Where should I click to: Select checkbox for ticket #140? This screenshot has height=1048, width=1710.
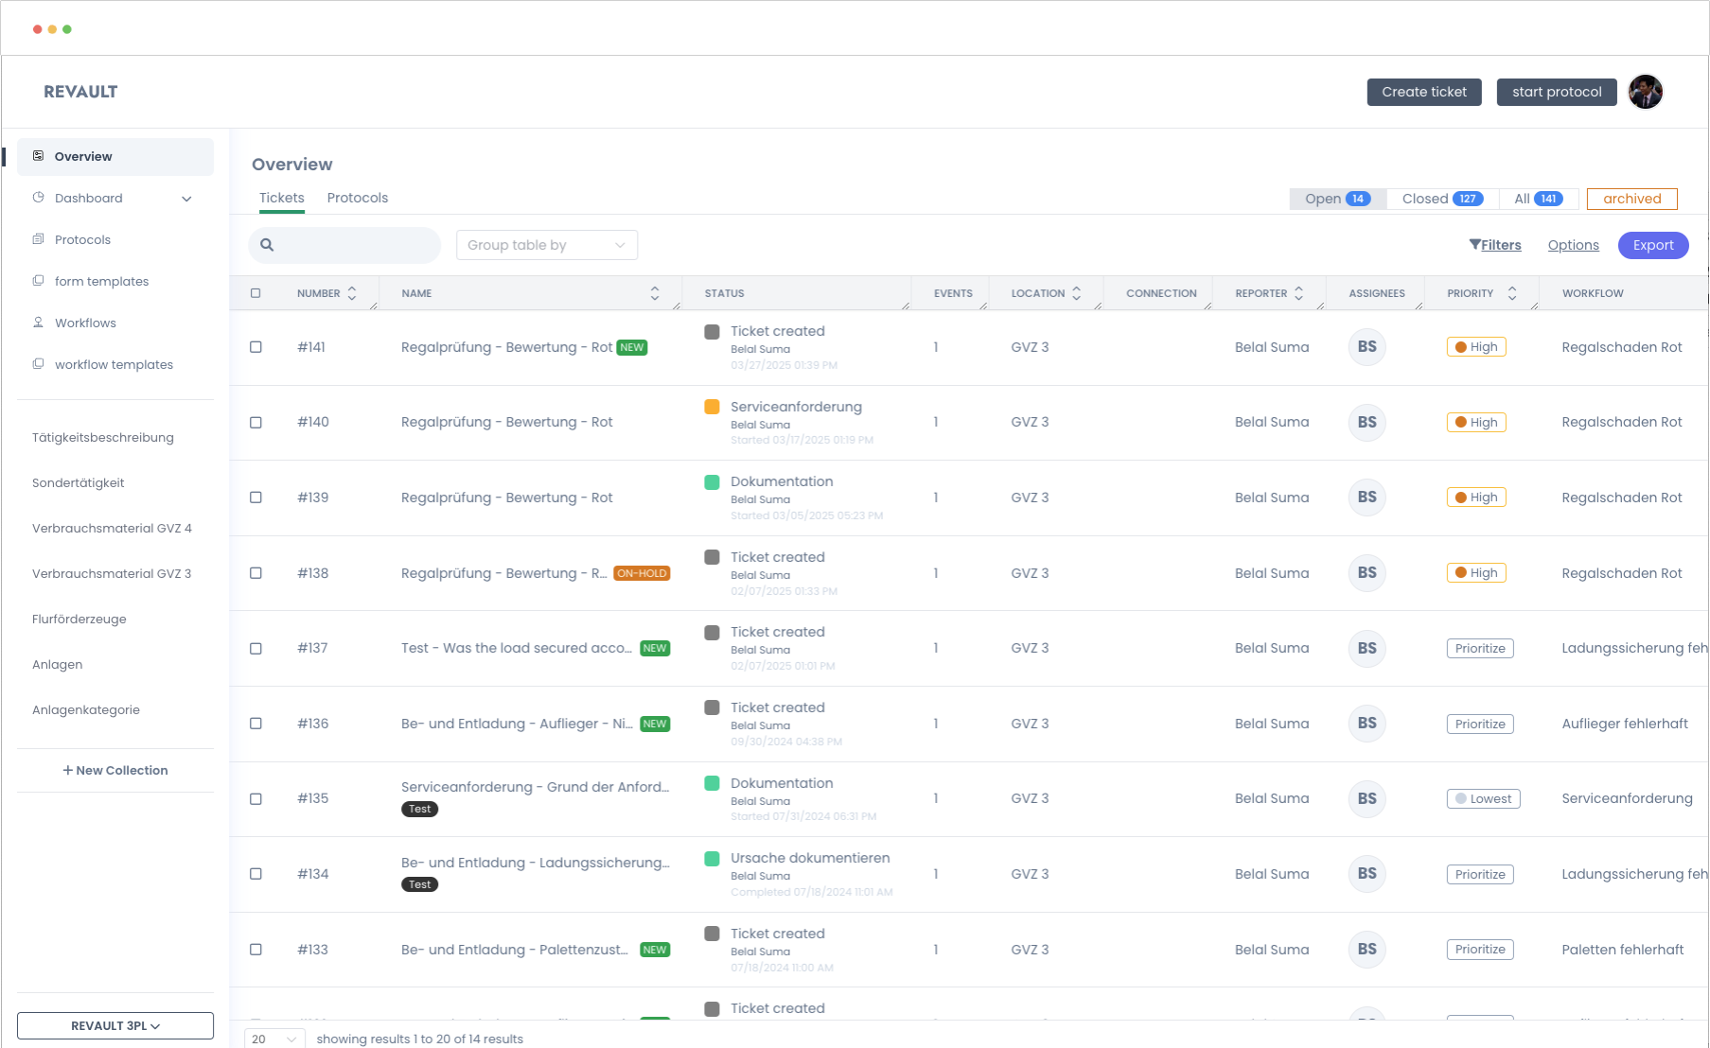pyautogui.click(x=256, y=423)
